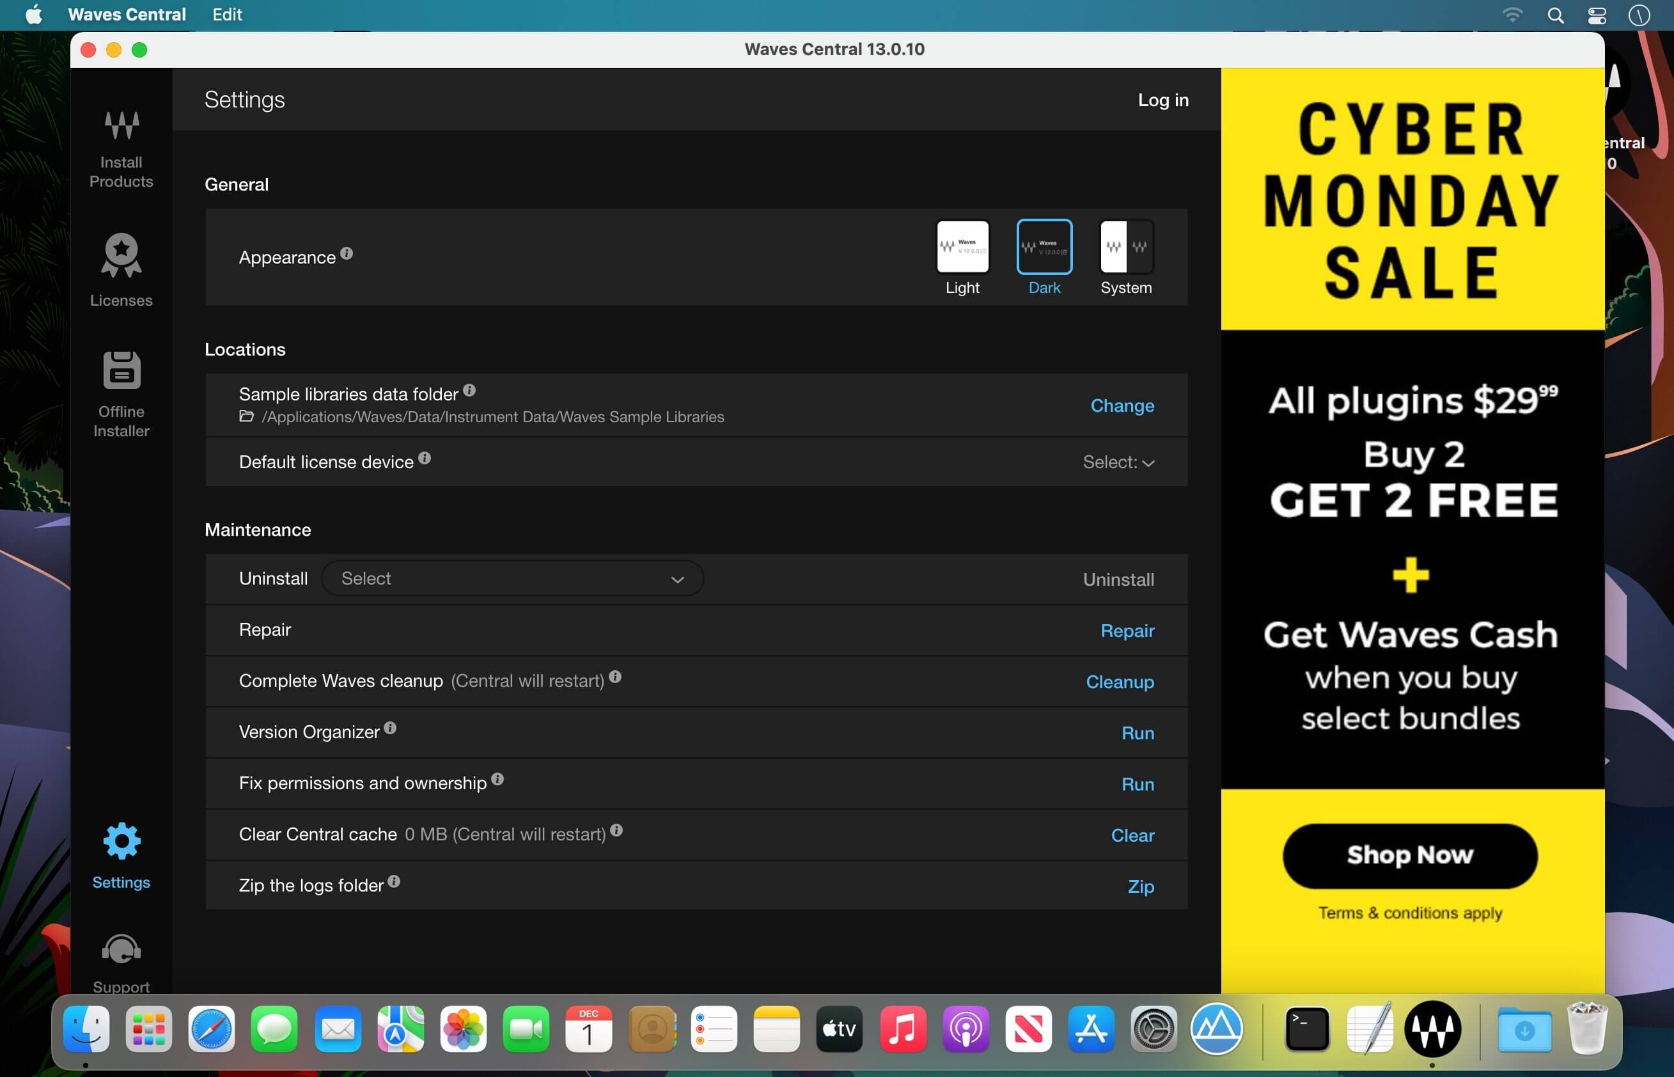The height and width of the screenshot is (1077, 1674).
Task: Run the Version Organizer
Action: (1138, 733)
